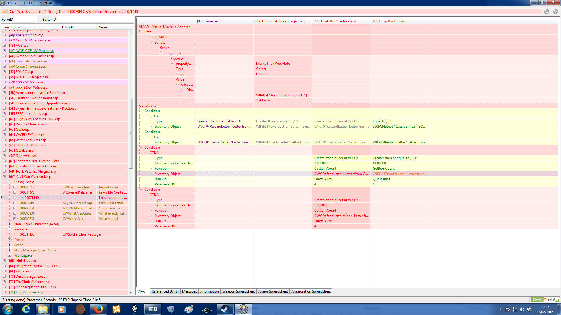Click the Flattr this! button

tap(545, 300)
